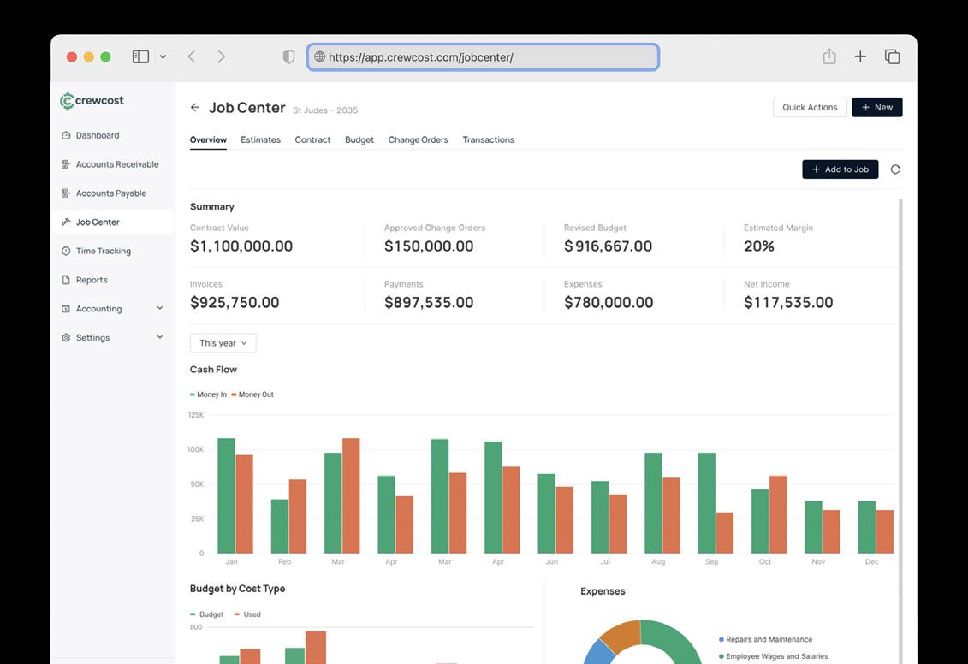The width and height of the screenshot is (968, 664).
Task: Click the crewcost logo
Action: (x=92, y=101)
